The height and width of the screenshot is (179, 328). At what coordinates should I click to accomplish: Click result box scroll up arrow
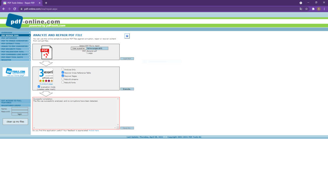click(118, 99)
